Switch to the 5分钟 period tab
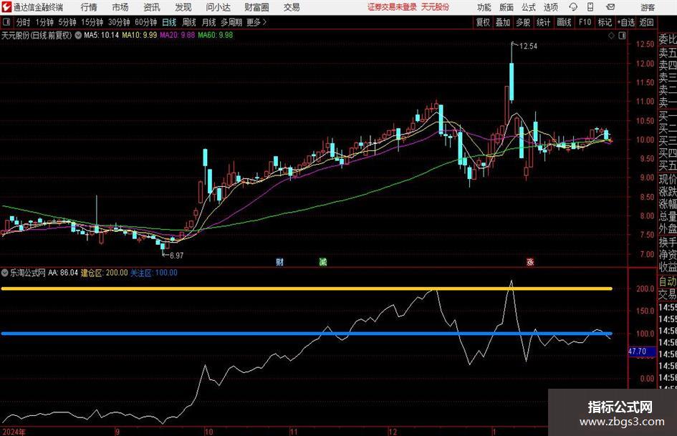The image size is (677, 436). tap(67, 22)
